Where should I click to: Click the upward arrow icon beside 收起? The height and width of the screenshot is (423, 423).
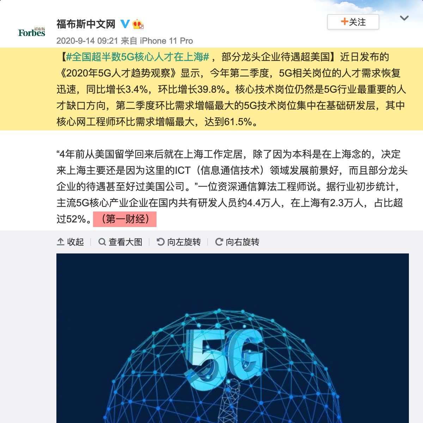(61, 242)
